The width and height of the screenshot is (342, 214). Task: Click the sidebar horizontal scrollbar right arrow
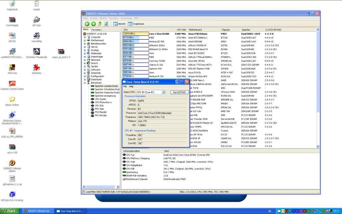click(x=118, y=187)
